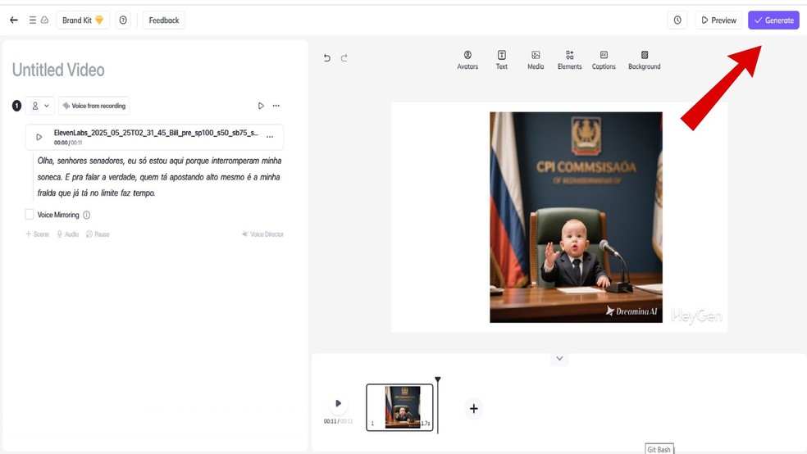Open the help question mark icon

(123, 20)
